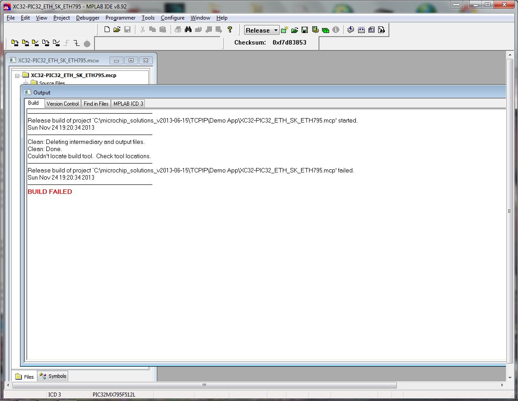Click the green package box icon
This screenshot has height=401, width=518.
(326, 30)
